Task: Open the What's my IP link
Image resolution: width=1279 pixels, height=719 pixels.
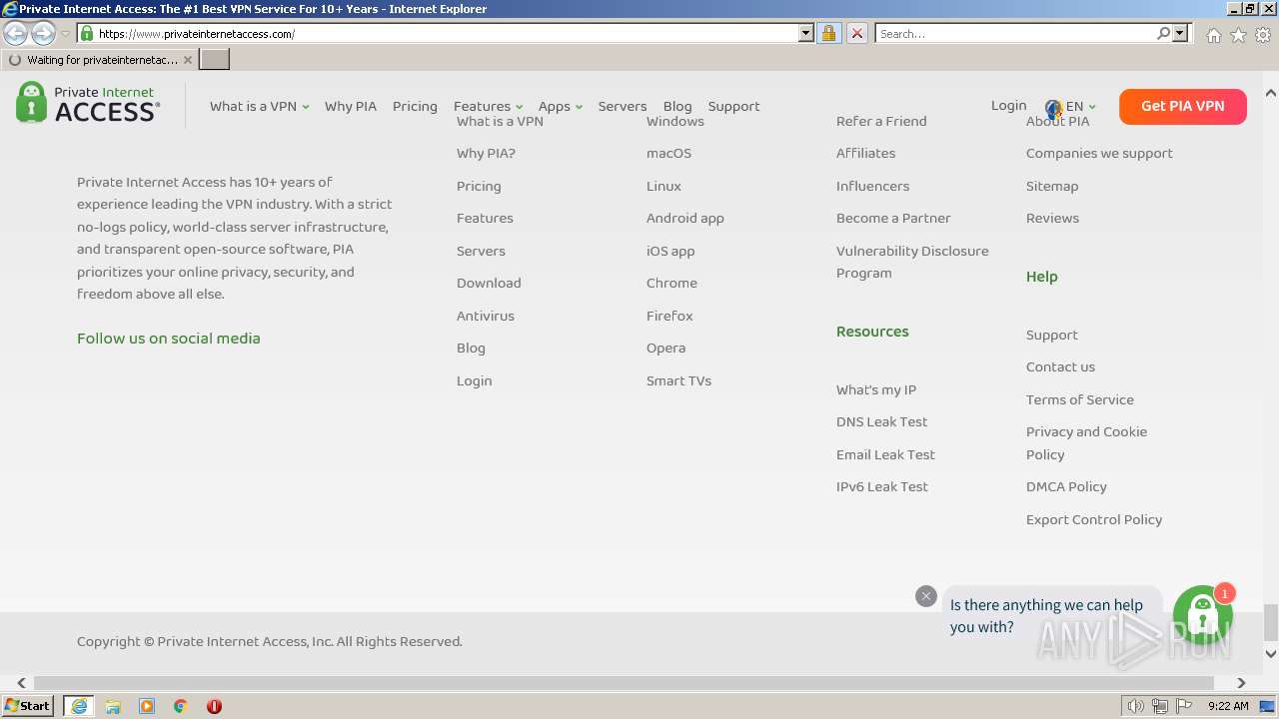Action: click(x=875, y=389)
